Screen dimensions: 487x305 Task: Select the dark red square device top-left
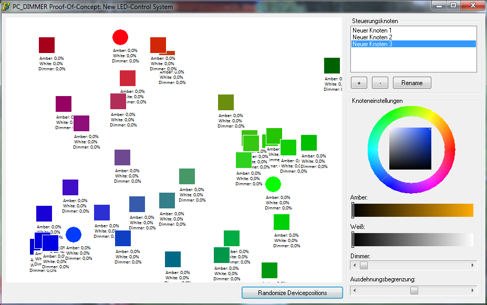pyautogui.click(x=47, y=45)
